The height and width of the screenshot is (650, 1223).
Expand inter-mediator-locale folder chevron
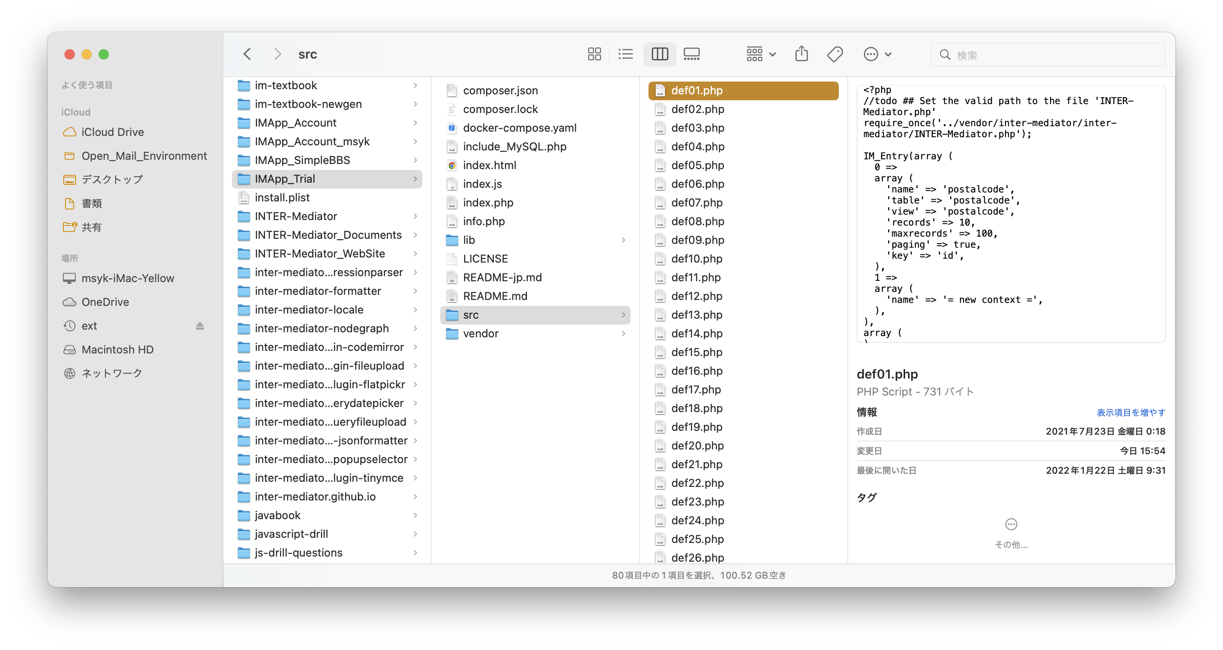tap(416, 310)
